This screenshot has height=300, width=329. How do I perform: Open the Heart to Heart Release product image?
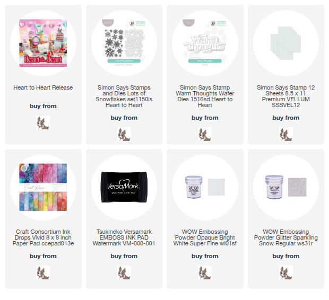click(x=43, y=43)
